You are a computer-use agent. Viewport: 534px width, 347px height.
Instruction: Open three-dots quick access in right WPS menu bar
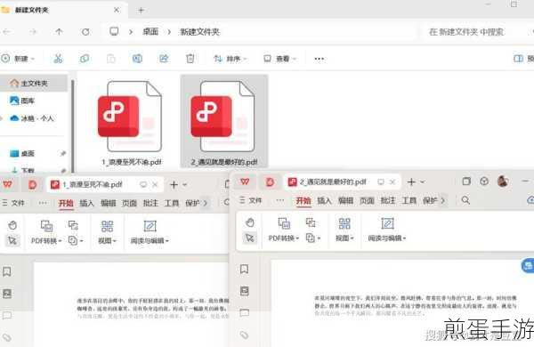coord(280,200)
